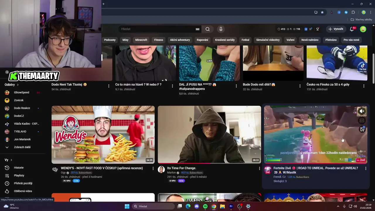Image resolution: width=375 pixels, height=211 pixels.
Task: Open OBS Studio from the taskbar
Action: pos(240,206)
